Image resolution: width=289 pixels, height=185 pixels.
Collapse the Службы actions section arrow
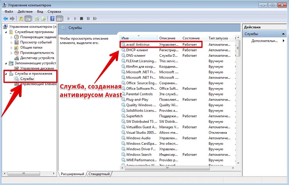(x=283, y=34)
